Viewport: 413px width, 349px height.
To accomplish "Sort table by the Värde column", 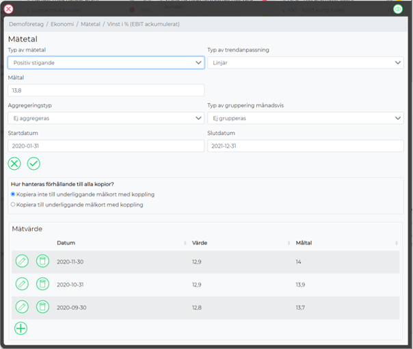I will (199, 243).
